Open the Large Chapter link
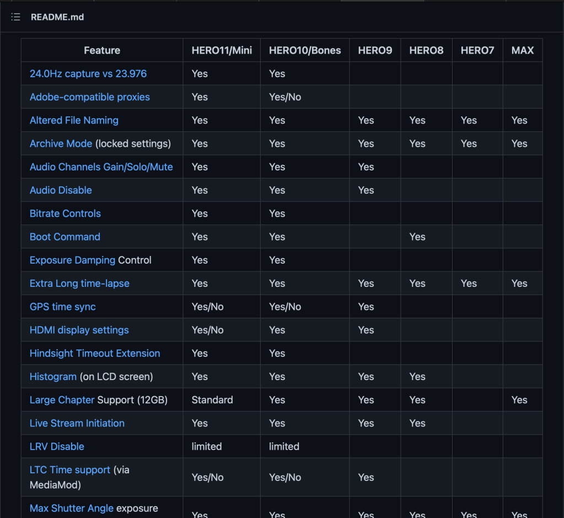The width and height of the screenshot is (564, 518). (62, 400)
